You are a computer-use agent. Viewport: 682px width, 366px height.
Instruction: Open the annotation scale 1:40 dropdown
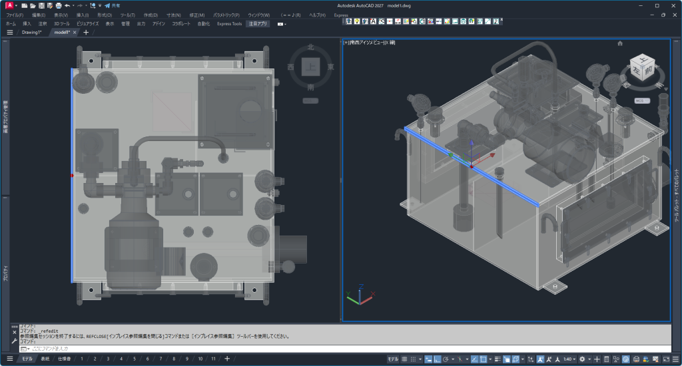pyautogui.click(x=569, y=359)
